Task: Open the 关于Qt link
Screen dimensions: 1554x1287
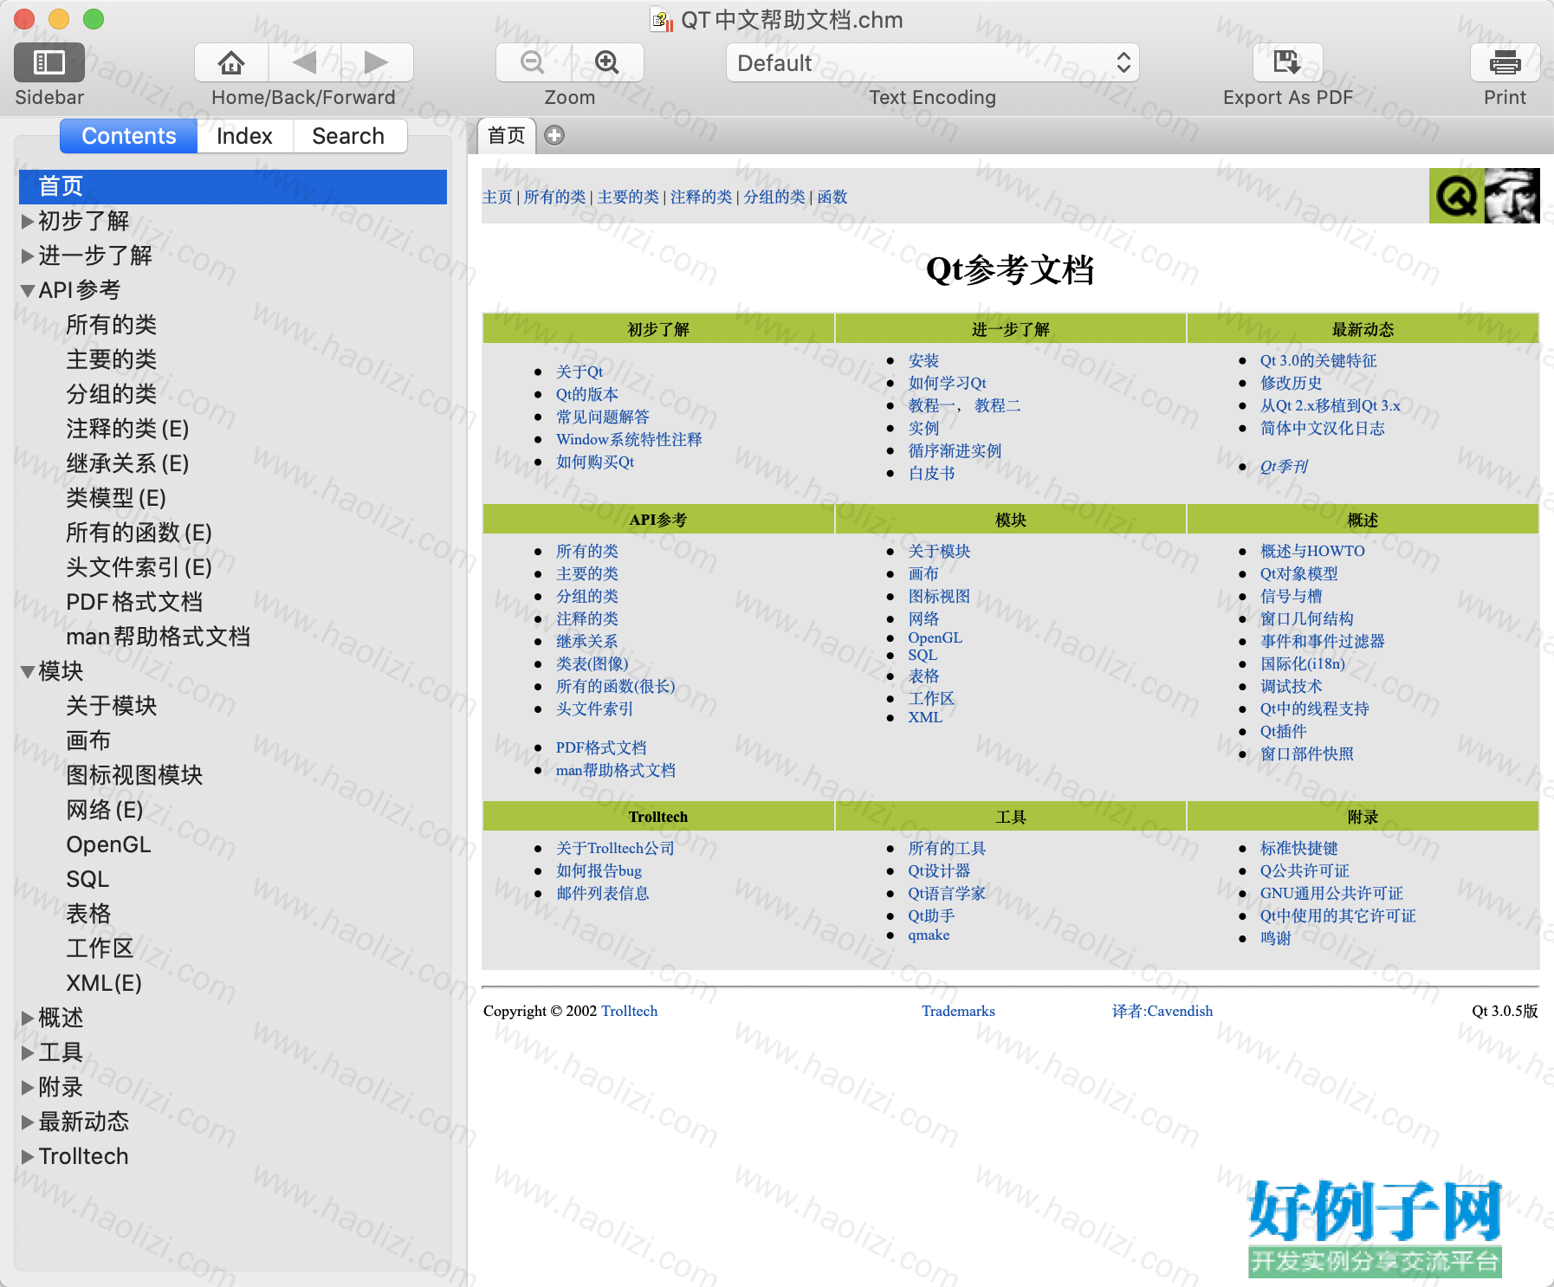Action: (x=580, y=372)
